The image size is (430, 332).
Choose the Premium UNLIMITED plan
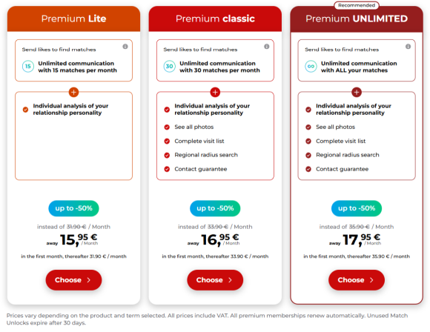coord(357,280)
